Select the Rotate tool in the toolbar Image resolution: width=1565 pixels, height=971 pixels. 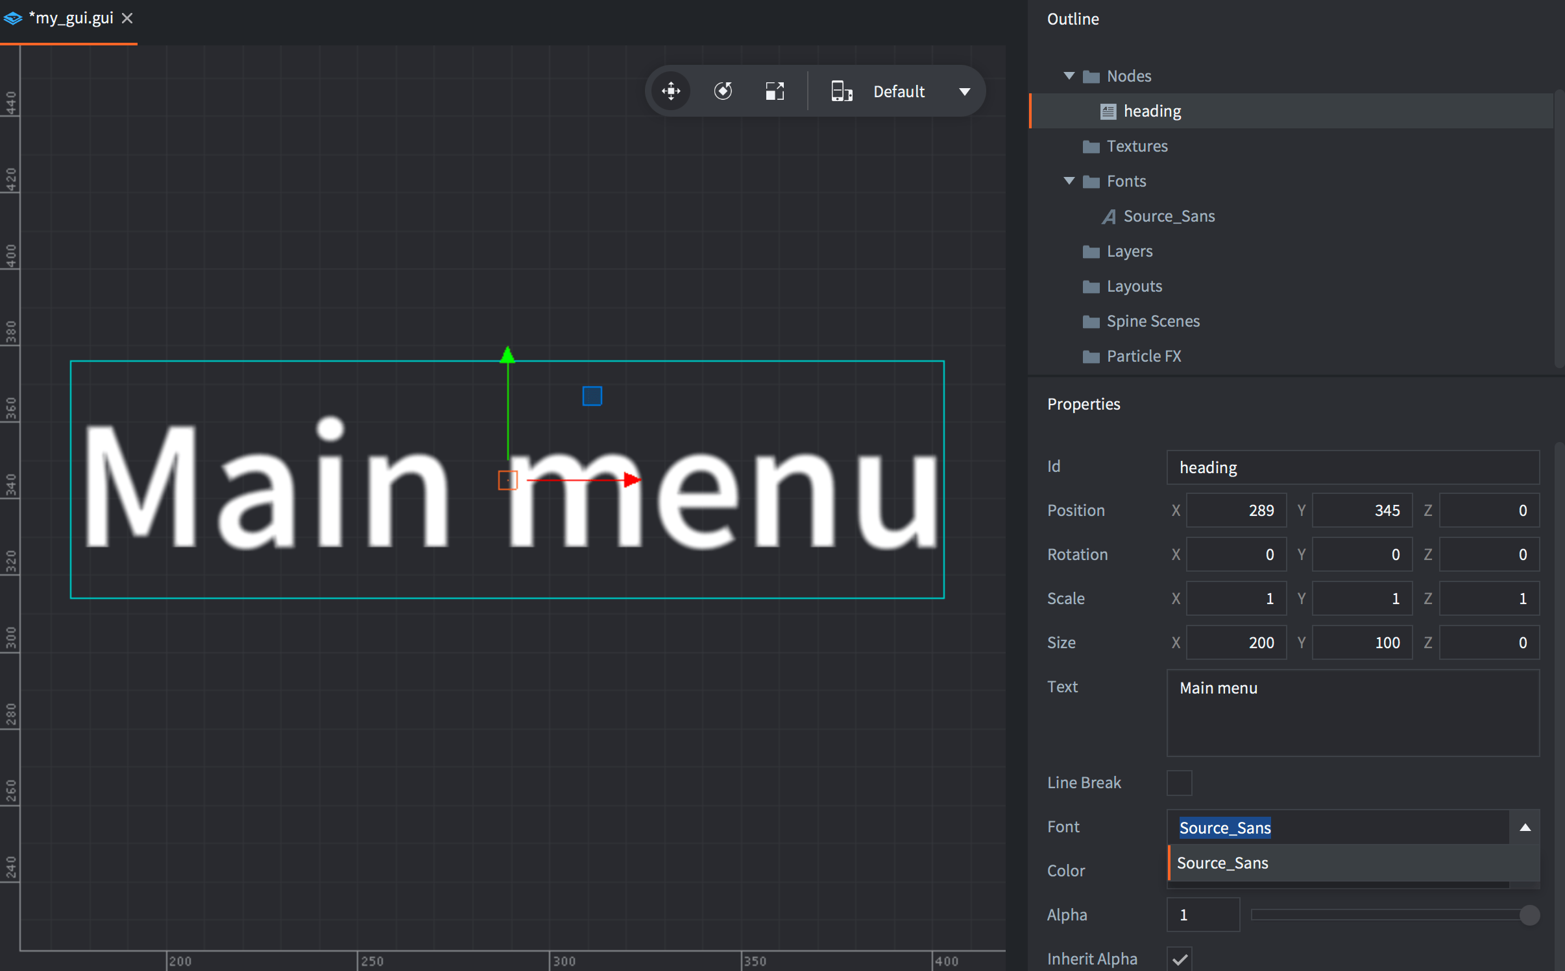coord(723,91)
